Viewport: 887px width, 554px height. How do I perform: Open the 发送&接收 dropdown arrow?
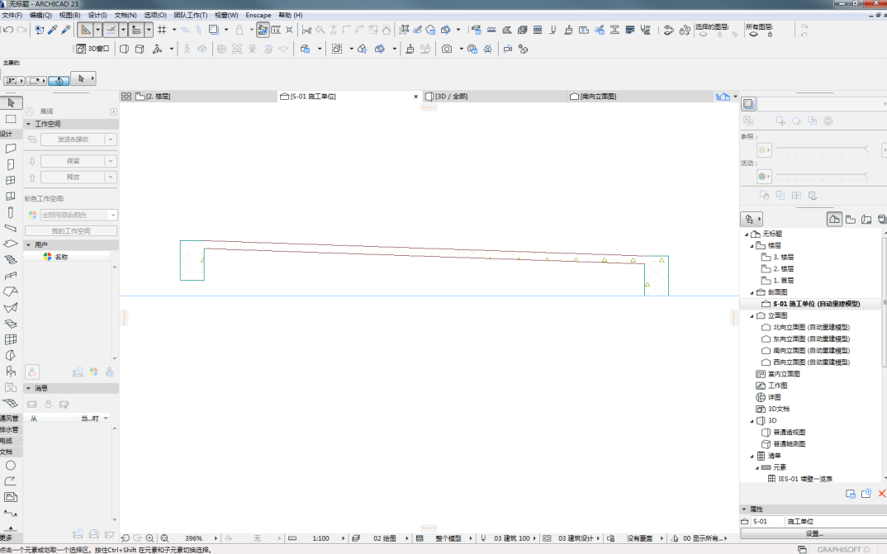pos(111,139)
